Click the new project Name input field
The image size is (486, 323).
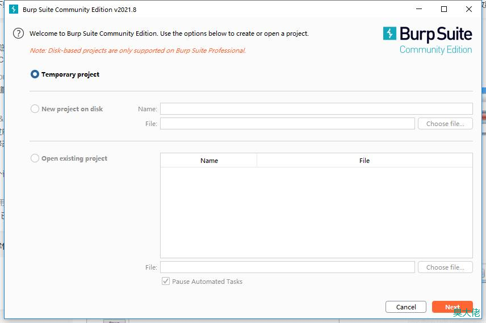coord(316,109)
